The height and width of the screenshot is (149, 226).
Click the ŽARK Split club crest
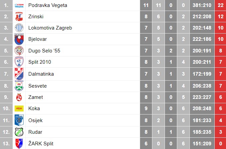click(19, 143)
